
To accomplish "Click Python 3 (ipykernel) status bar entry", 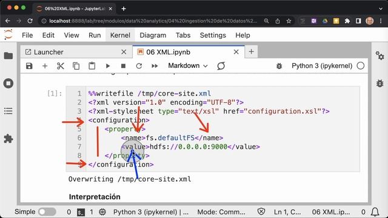I will click(151, 212).
